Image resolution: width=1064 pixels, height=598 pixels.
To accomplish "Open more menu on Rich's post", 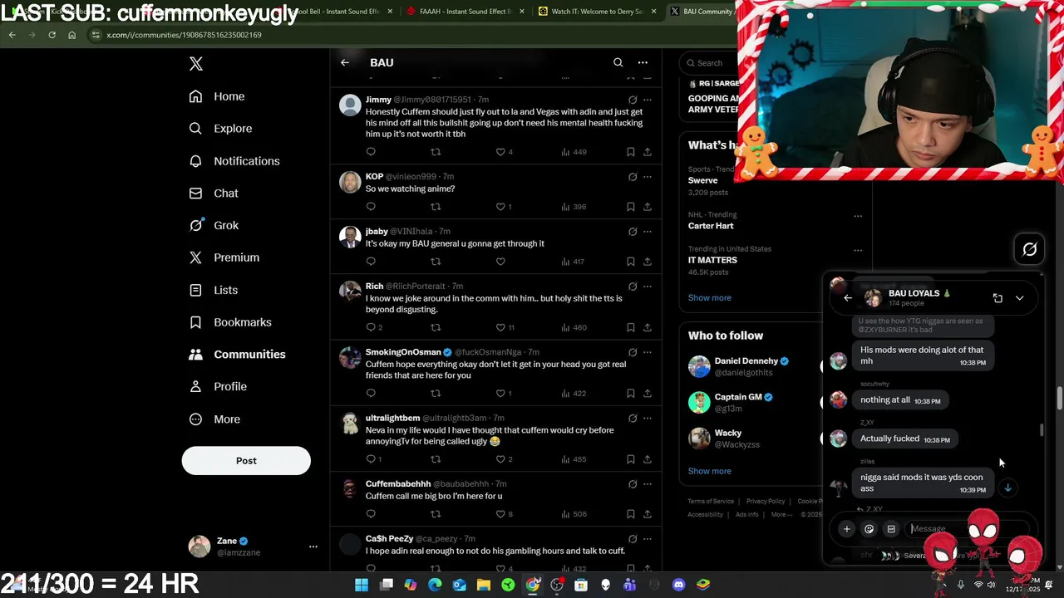I will tap(648, 287).
